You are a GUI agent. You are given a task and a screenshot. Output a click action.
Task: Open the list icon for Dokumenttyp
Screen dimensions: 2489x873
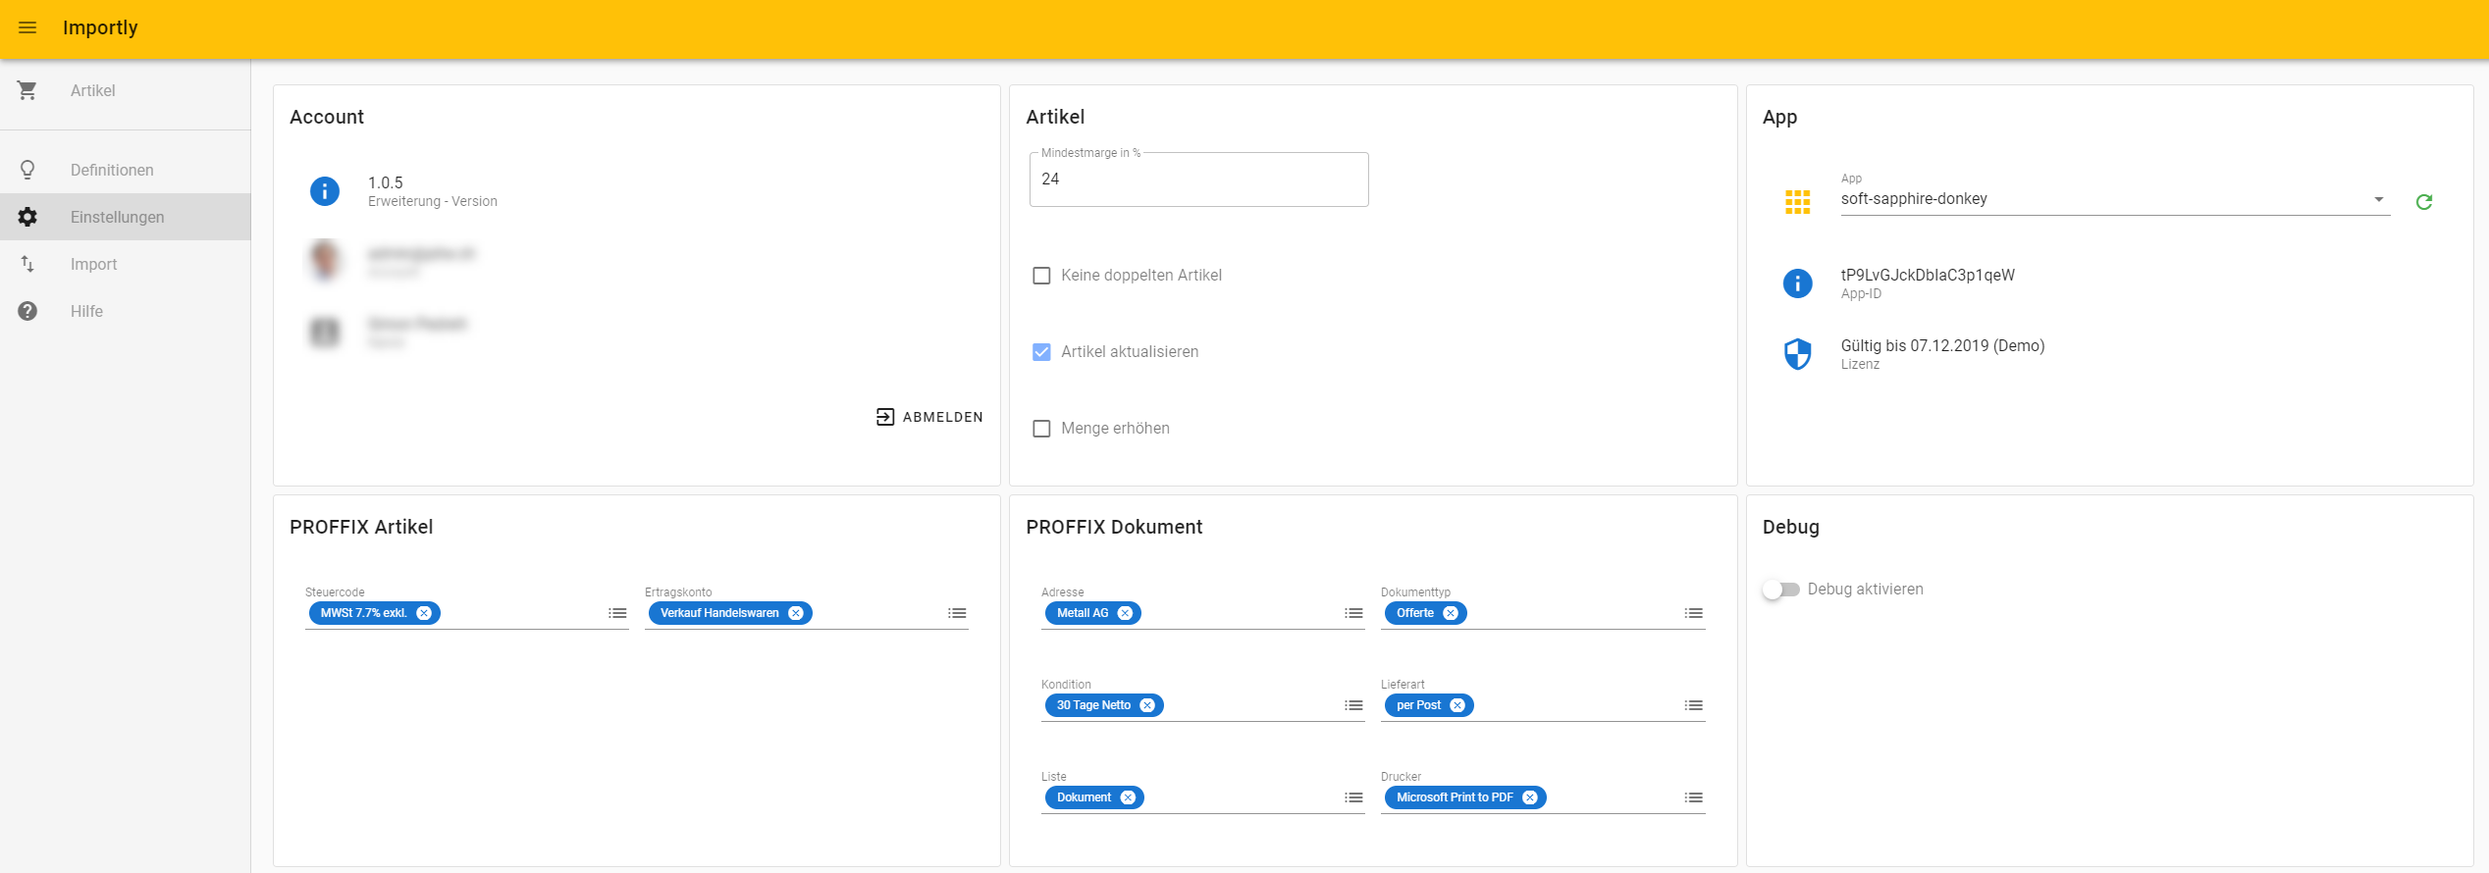point(1693,613)
